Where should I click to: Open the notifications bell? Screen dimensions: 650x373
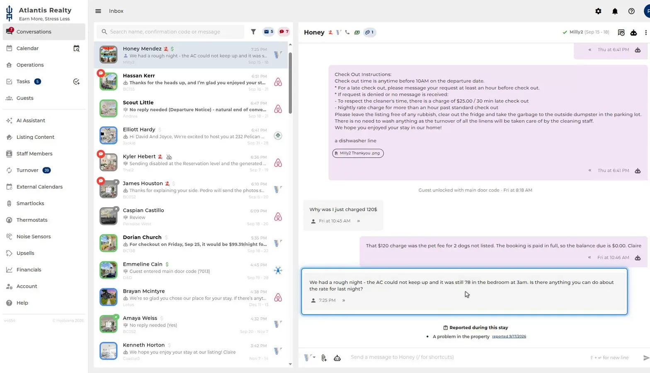click(x=615, y=11)
